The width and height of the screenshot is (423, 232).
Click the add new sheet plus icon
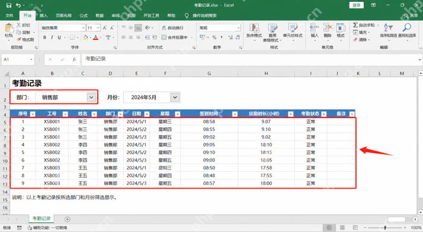(68, 219)
